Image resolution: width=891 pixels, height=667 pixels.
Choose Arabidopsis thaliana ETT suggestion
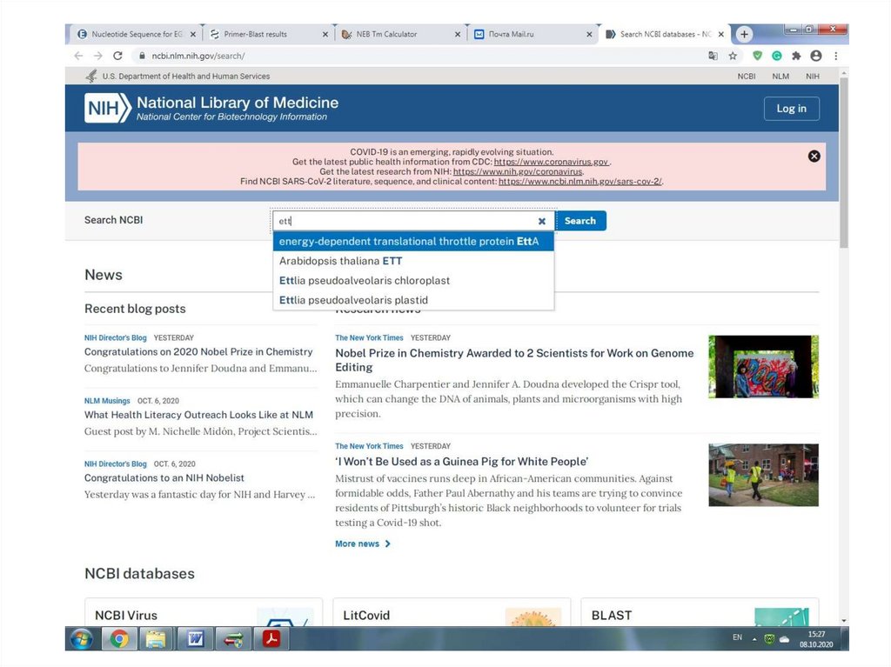(x=413, y=261)
